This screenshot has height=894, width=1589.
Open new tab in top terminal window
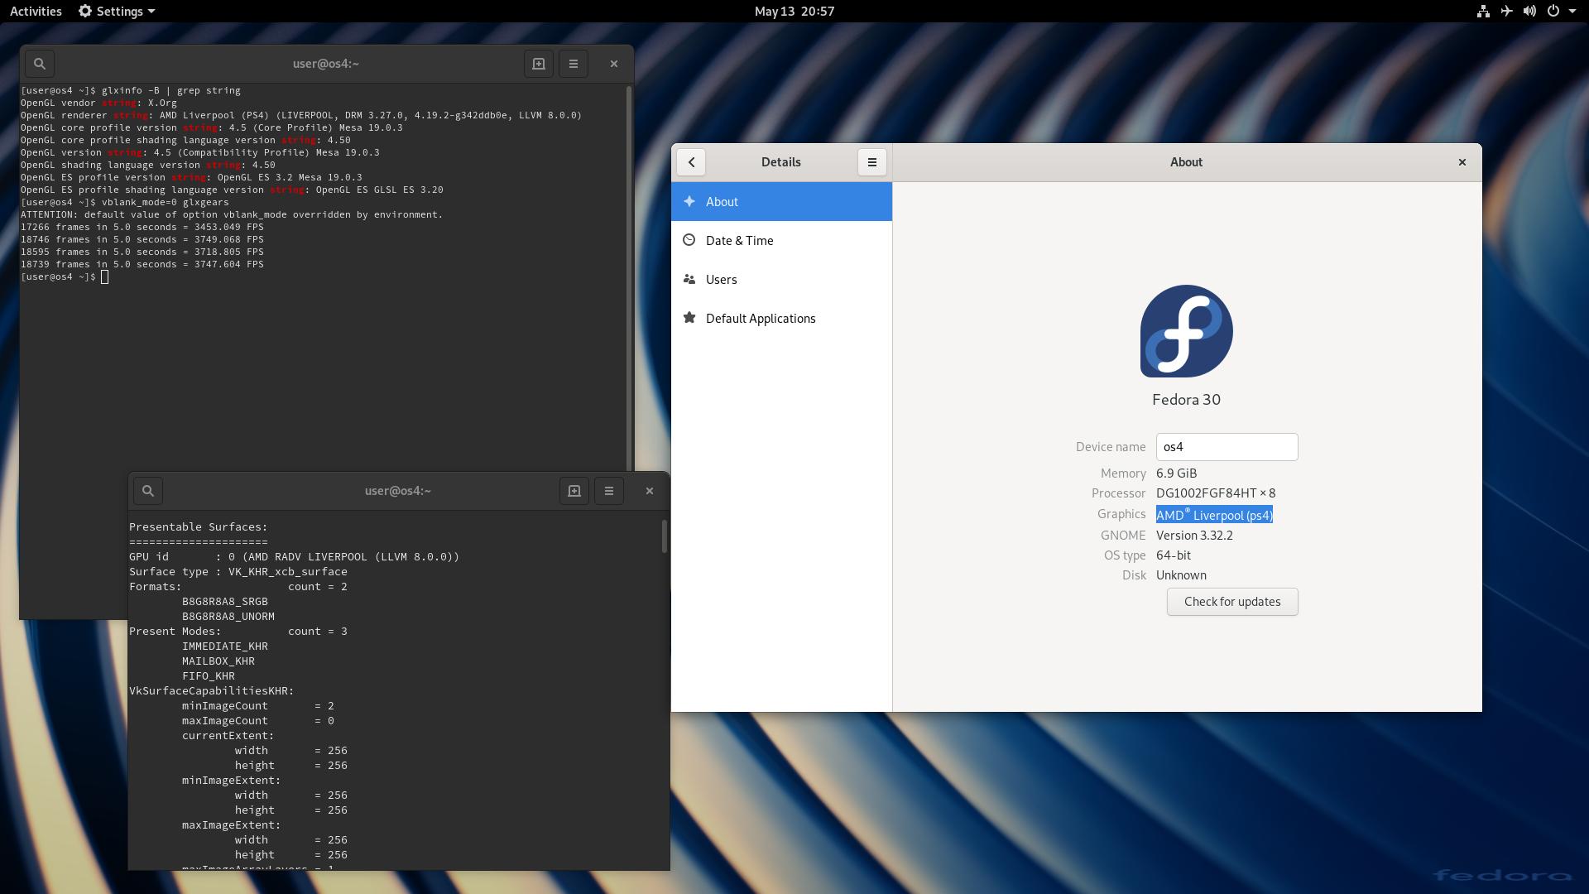coord(538,64)
